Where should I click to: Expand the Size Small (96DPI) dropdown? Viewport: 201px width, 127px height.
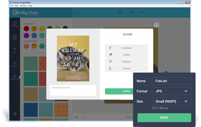(172, 102)
